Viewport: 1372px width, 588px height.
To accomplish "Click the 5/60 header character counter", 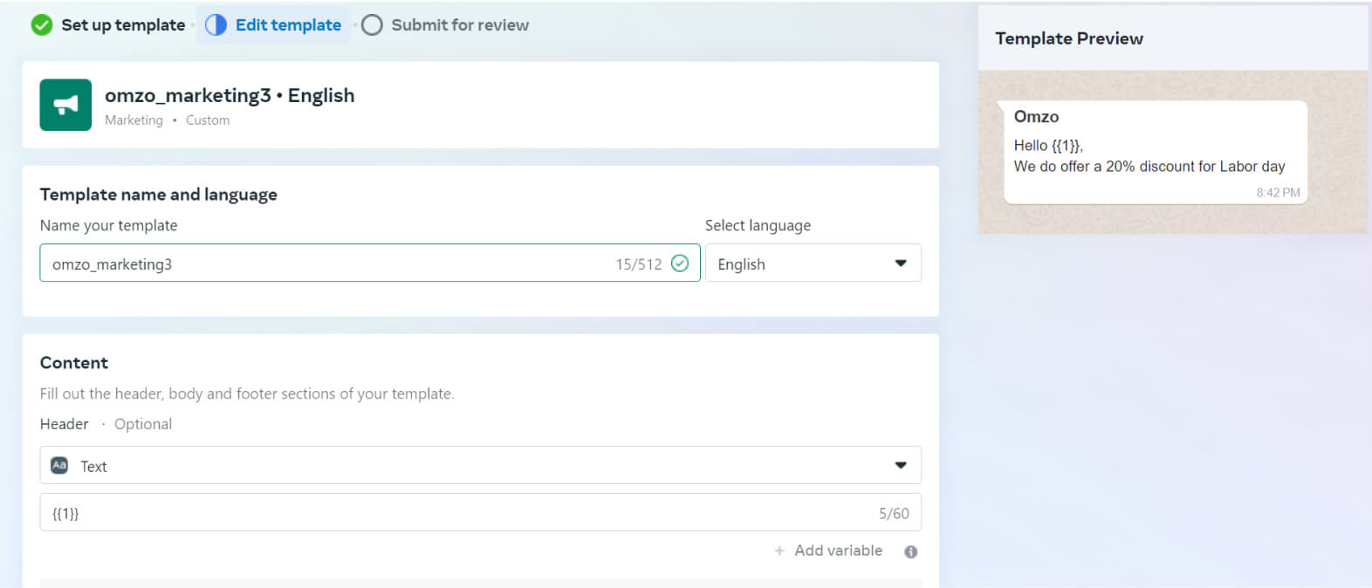I will point(894,514).
